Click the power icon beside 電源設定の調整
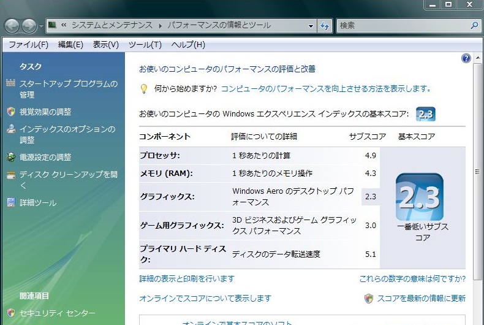Screen dimensions: 484x325 pyautogui.click(x=11, y=157)
